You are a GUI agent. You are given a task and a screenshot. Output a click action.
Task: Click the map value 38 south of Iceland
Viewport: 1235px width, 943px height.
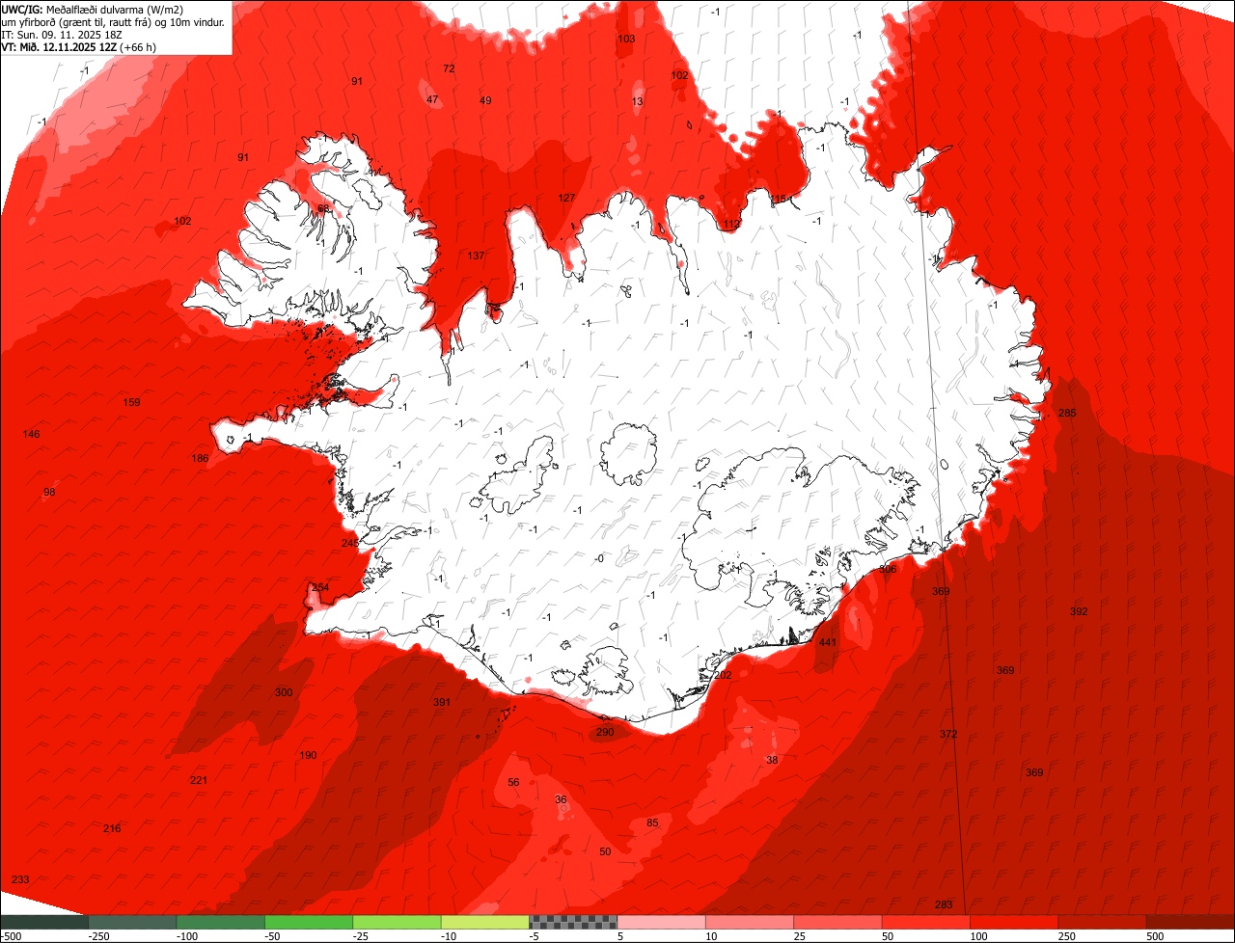pyautogui.click(x=772, y=760)
